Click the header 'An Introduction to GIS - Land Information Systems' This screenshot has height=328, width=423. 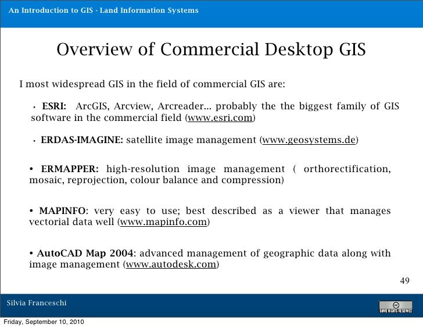pyautogui.click(x=103, y=10)
